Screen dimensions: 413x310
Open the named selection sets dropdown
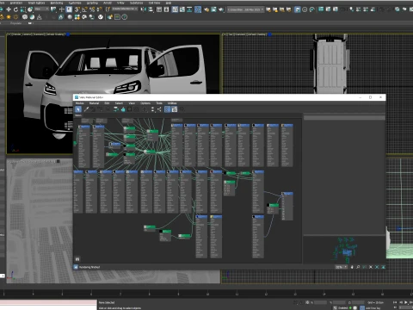[125, 9]
